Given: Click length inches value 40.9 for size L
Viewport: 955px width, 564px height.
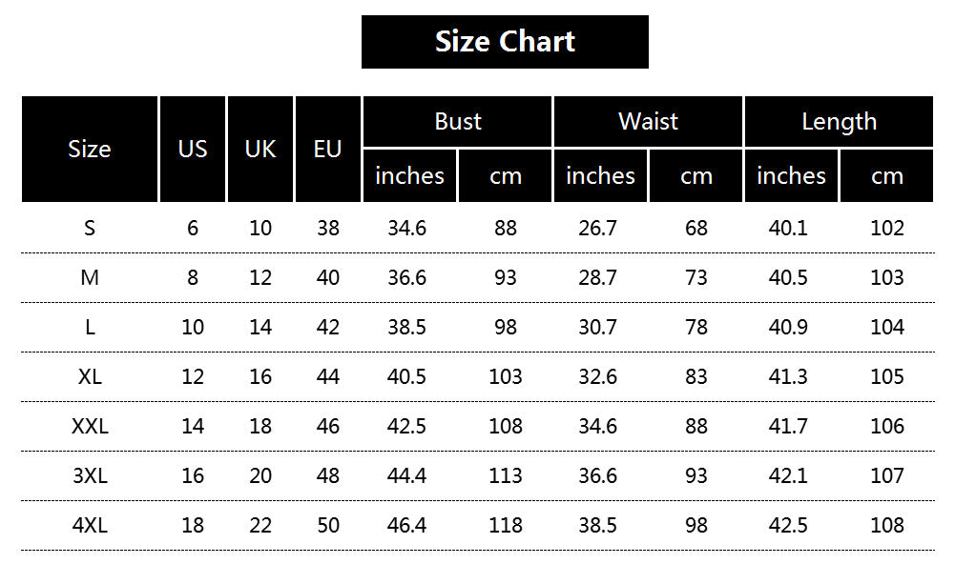Looking at the screenshot, I should coord(789,328).
